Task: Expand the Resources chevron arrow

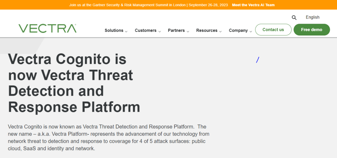Action: click(x=220, y=31)
